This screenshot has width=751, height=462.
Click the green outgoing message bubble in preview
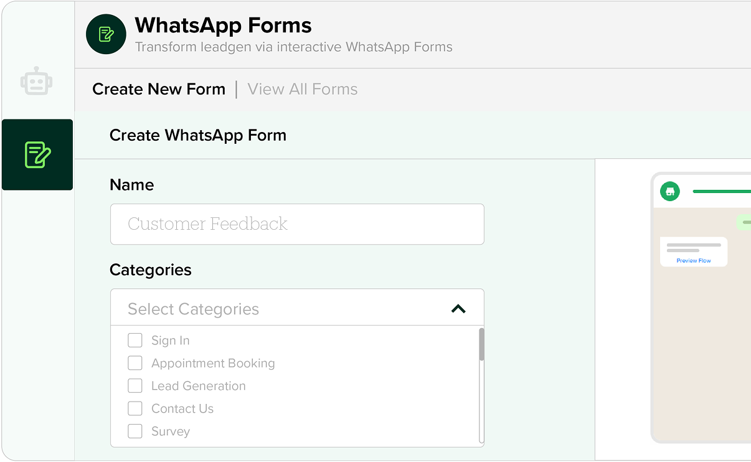(745, 222)
